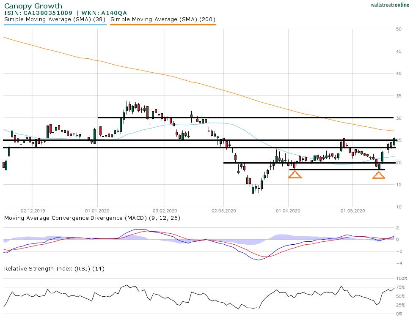Image resolution: width=413 pixels, height=317 pixels.
Task: Click the orange triangle marker in mid-May 2020
Action: pos(378,175)
